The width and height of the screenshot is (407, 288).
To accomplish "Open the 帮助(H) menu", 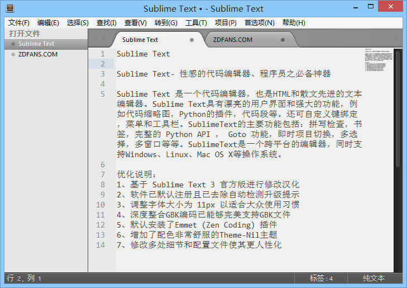I will [294, 23].
